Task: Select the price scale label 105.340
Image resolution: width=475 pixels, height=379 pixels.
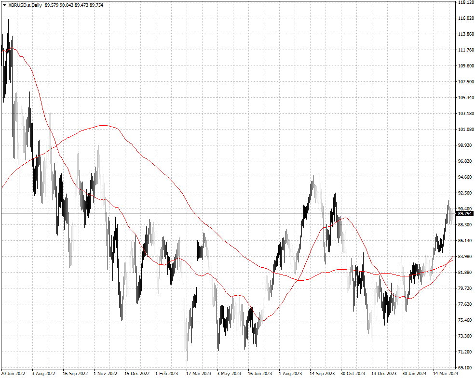Action: coord(466,97)
